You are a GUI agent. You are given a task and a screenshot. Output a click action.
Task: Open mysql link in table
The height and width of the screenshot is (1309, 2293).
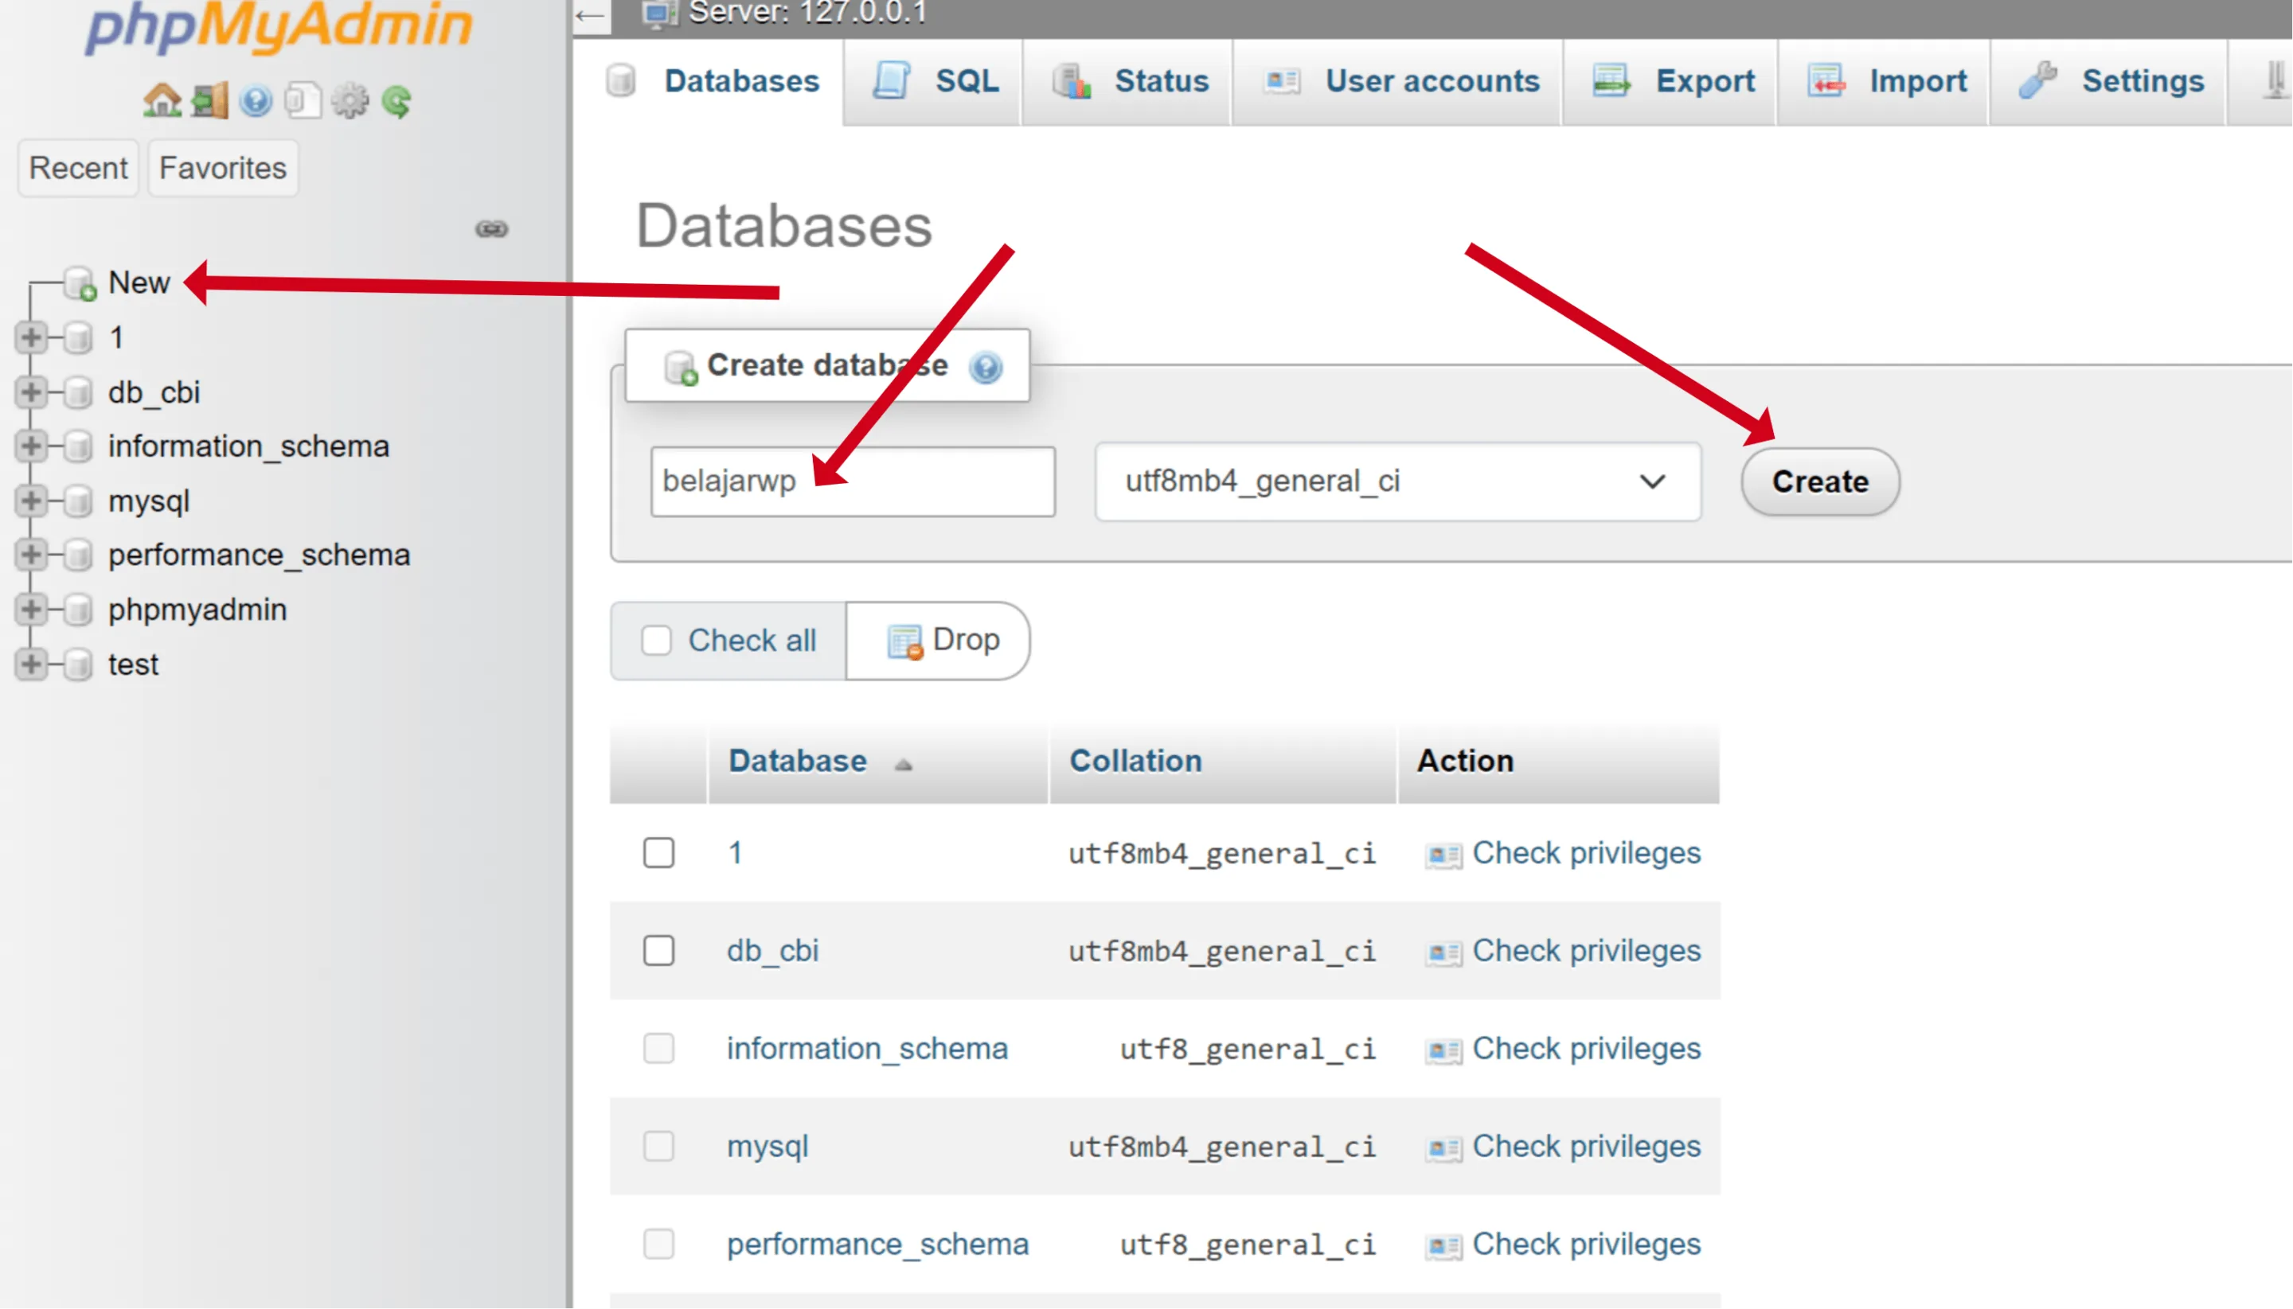768,1147
